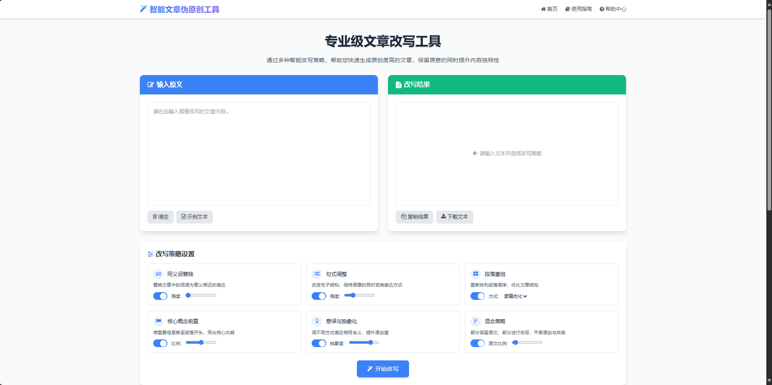Click the core concept flag icon

point(158,321)
